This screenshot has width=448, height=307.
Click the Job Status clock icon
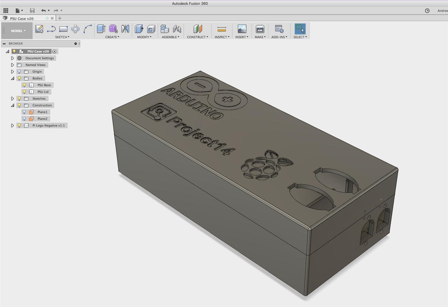click(x=427, y=11)
